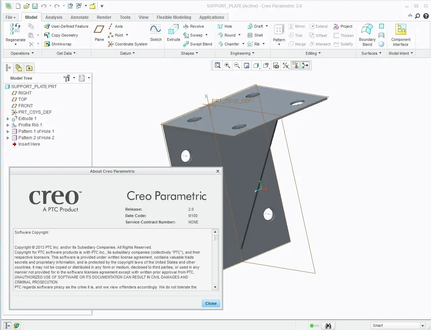Expand the Editing group overflow
The height and width of the screenshot is (330, 431).
(x=313, y=53)
